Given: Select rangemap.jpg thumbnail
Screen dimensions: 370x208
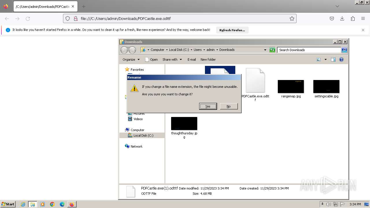Looking at the screenshot, I should tap(291, 87).
